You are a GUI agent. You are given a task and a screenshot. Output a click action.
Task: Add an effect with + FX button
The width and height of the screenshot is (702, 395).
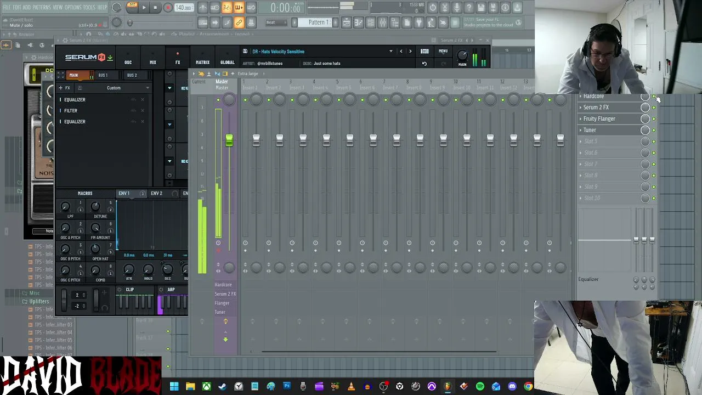point(65,88)
